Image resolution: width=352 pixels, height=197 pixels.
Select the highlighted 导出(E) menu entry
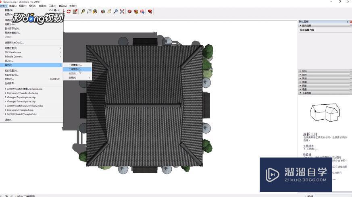pos(32,65)
